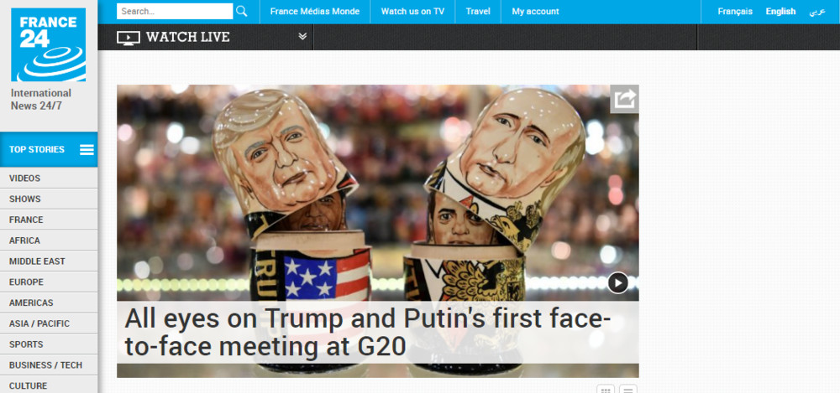Select the Arabic language option
The width and height of the screenshot is (840, 393).
click(817, 11)
